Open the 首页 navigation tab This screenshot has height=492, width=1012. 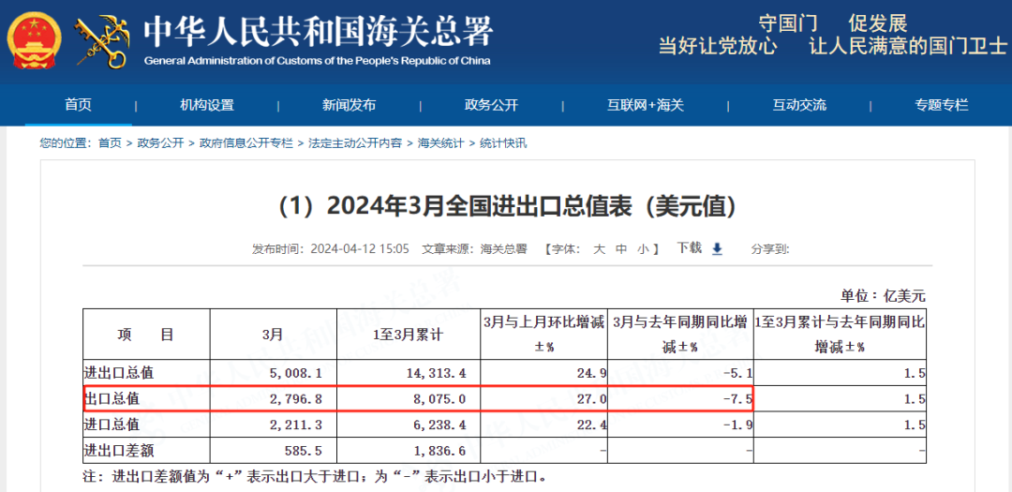pyautogui.click(x=78, y=105)
